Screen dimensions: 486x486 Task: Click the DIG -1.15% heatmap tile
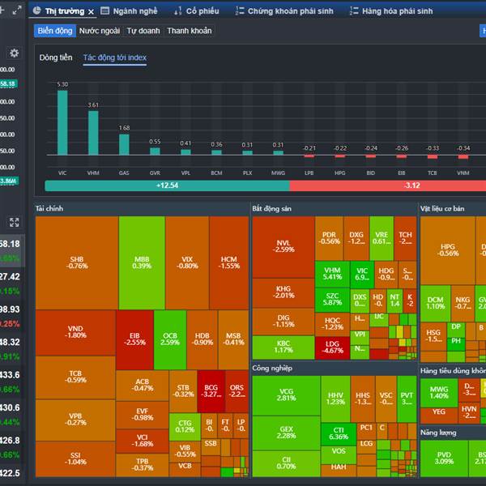283,322
